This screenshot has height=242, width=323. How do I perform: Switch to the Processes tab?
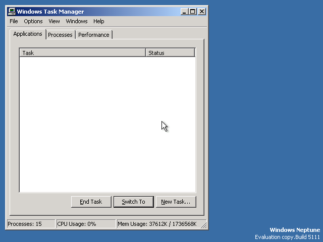click(x=60, y=35)
